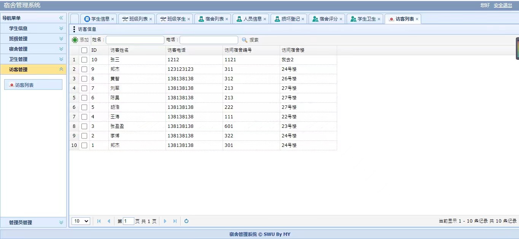Check the row for visitor 张三

[84, 60]
